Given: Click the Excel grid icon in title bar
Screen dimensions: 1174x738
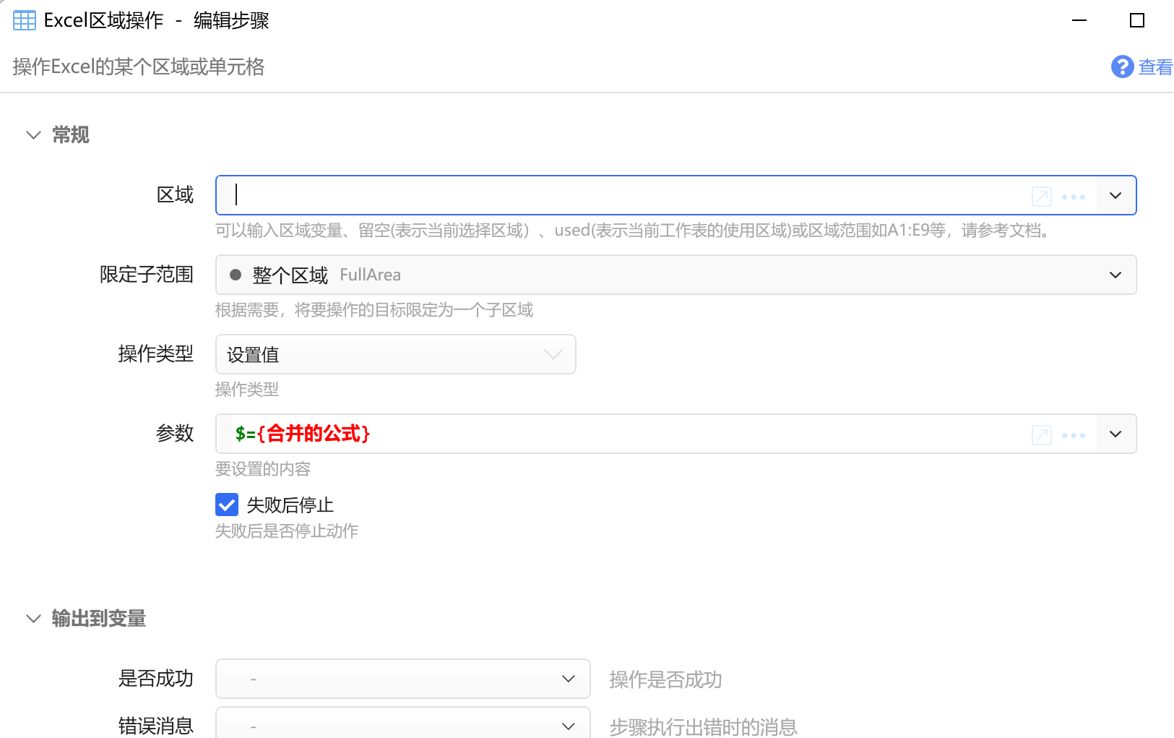Looking at the screenshot, I should click(x=24, y=20).
